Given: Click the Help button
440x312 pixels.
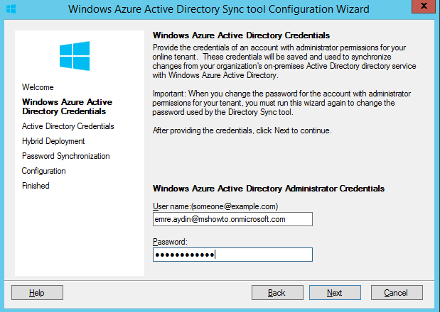Looking at the screenshot, I should pyautogui.click(x=38, y=293).
